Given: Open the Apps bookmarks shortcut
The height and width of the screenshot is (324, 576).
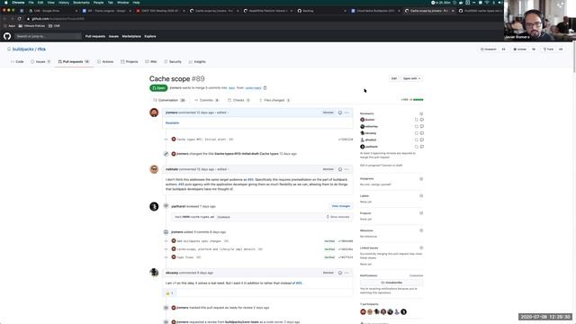Looking at the screenshot, I should point(10,26).
